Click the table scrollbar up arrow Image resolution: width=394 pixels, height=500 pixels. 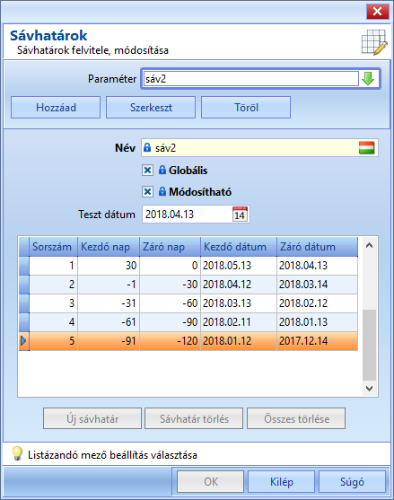[370, 245]
